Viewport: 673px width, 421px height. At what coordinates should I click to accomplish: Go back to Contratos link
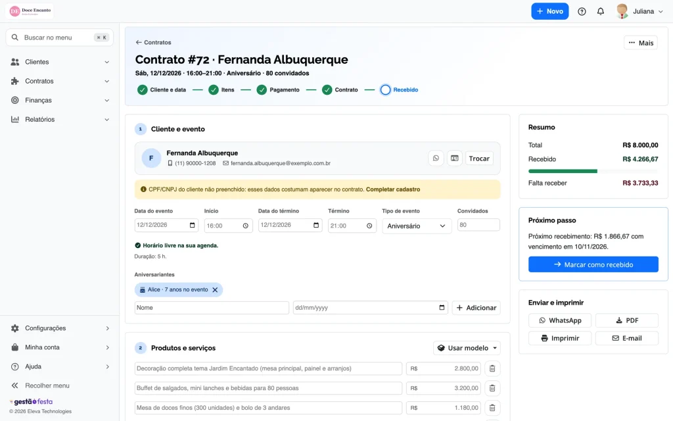click(x=153, y=43)
